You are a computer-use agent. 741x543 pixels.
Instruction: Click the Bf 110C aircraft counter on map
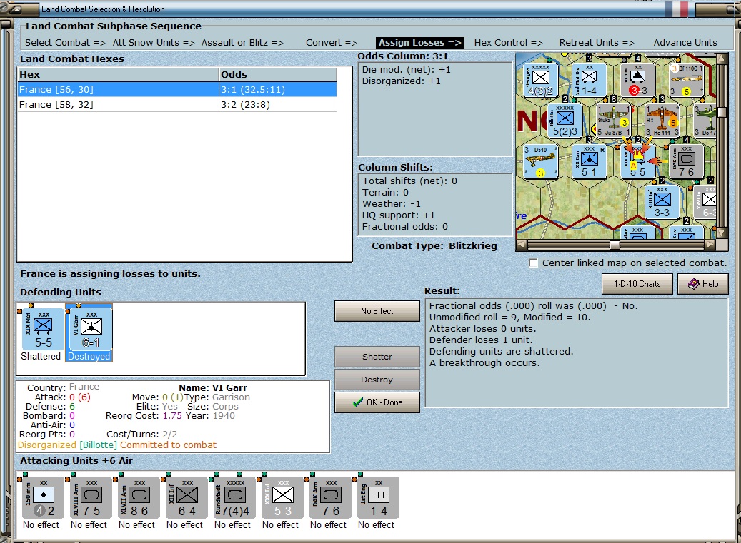pyautogui.click(x=686, y=80)
